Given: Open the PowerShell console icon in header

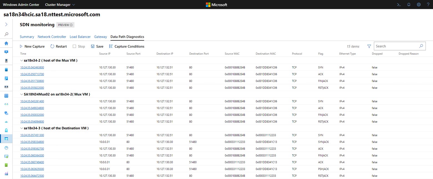Looking at the screenshot, I should pos(399,4).
